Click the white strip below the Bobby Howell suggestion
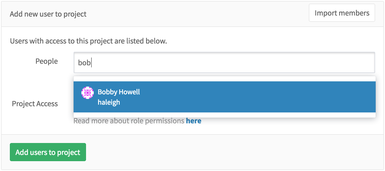 click(224, 115)
